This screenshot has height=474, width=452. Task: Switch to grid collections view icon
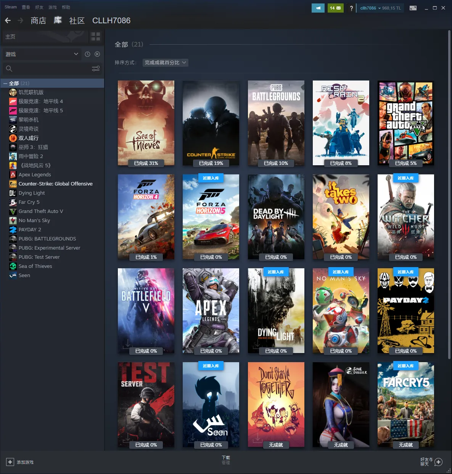point(95,37)
